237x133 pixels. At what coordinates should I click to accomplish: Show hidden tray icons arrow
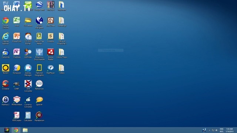(210, 130)
